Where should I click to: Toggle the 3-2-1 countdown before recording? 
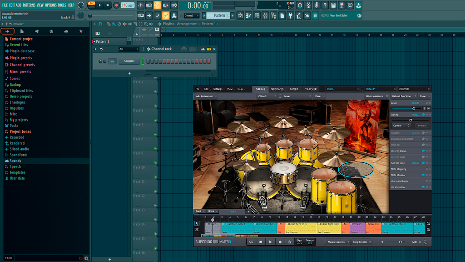point(157,5)
